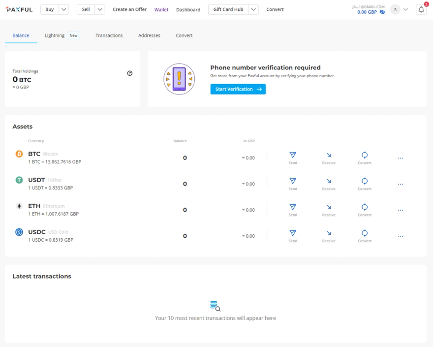The image size is (433, 347).
Task: Click the account email text
Action: tap(369, 6)
